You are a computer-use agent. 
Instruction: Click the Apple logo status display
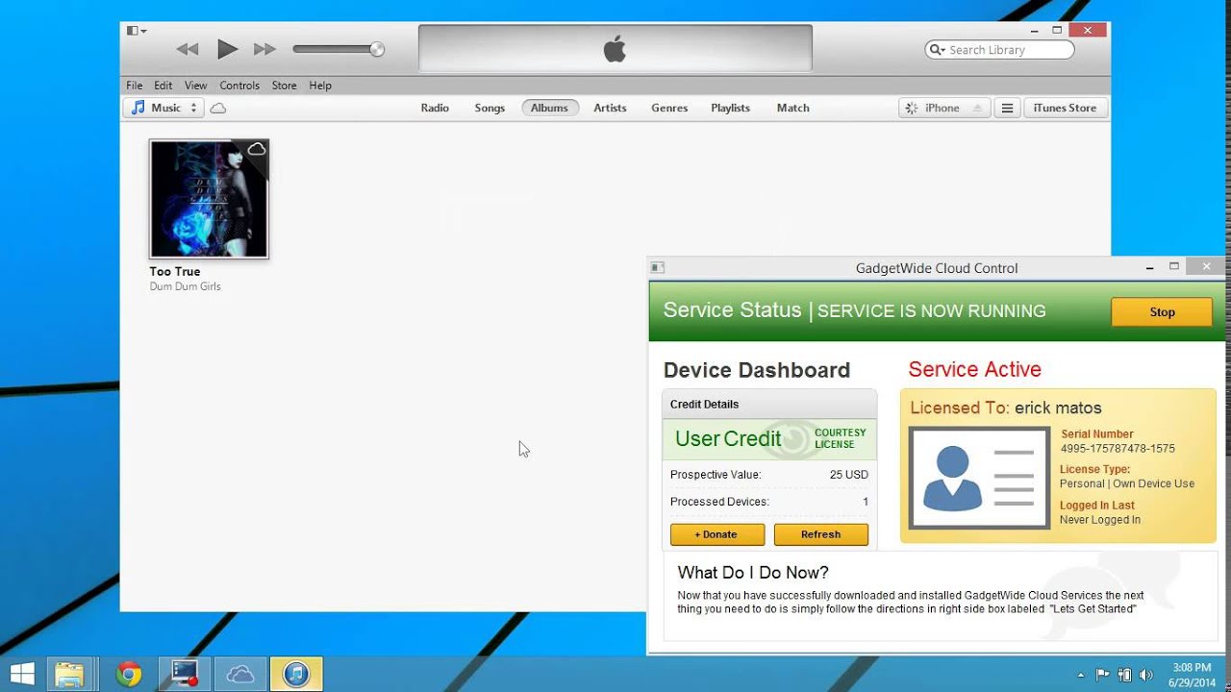point(615,48)
